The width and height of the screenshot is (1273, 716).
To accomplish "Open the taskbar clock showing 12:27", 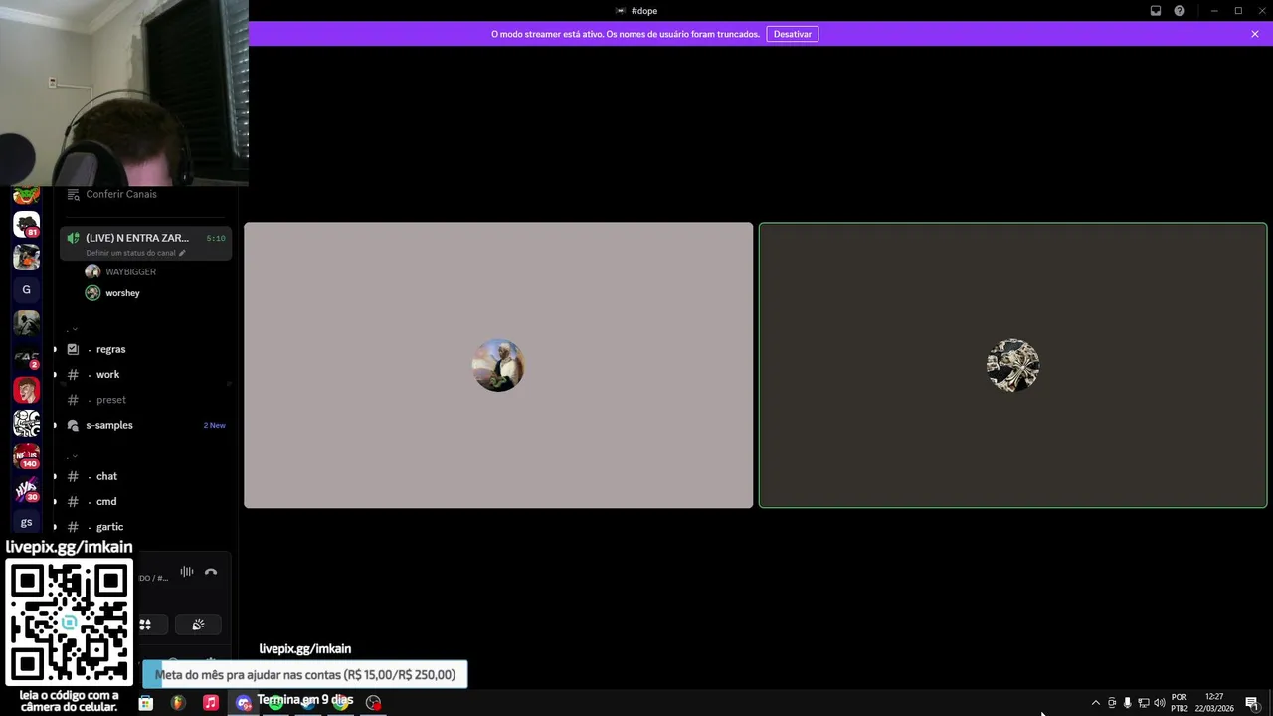I will [x=1214, y=703].
